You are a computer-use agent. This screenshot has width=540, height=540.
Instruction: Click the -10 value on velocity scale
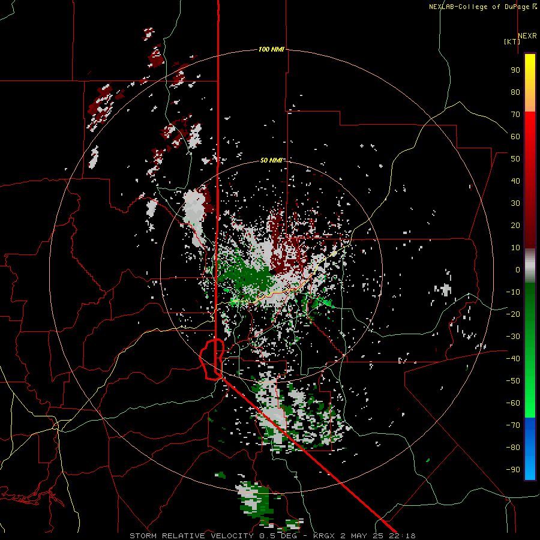pyautogui.click(x=513, y=292)
